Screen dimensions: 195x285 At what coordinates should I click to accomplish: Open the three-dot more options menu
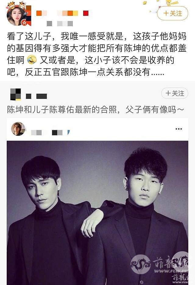pyautogui.click(x=179, y=129)
